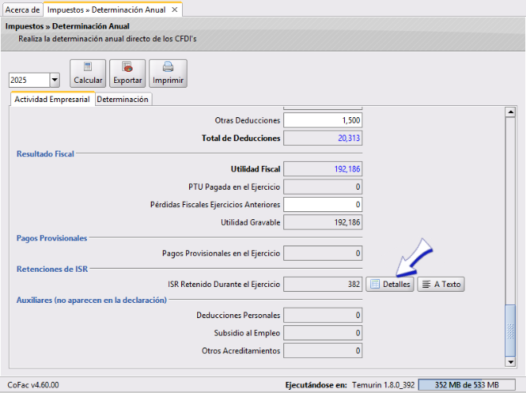Click the Deducciones Personales label
The height and width of the screenshot is (393, 526).
238,315
